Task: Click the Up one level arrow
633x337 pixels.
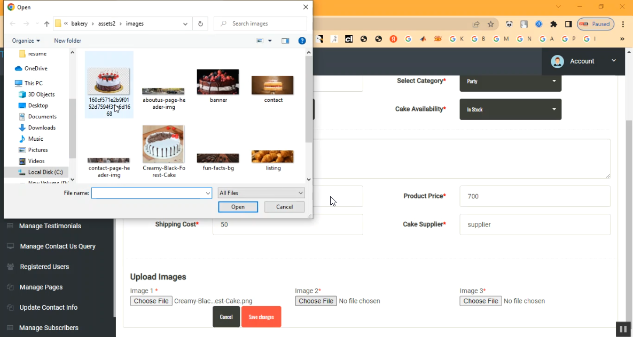Action: (46, 24)
